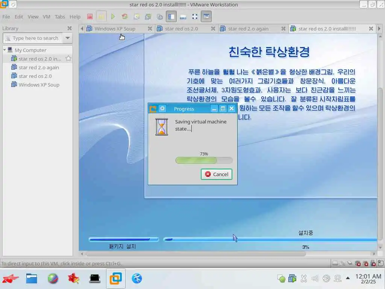Switch to the "star red os 2.0" tab

click(182, 29)
